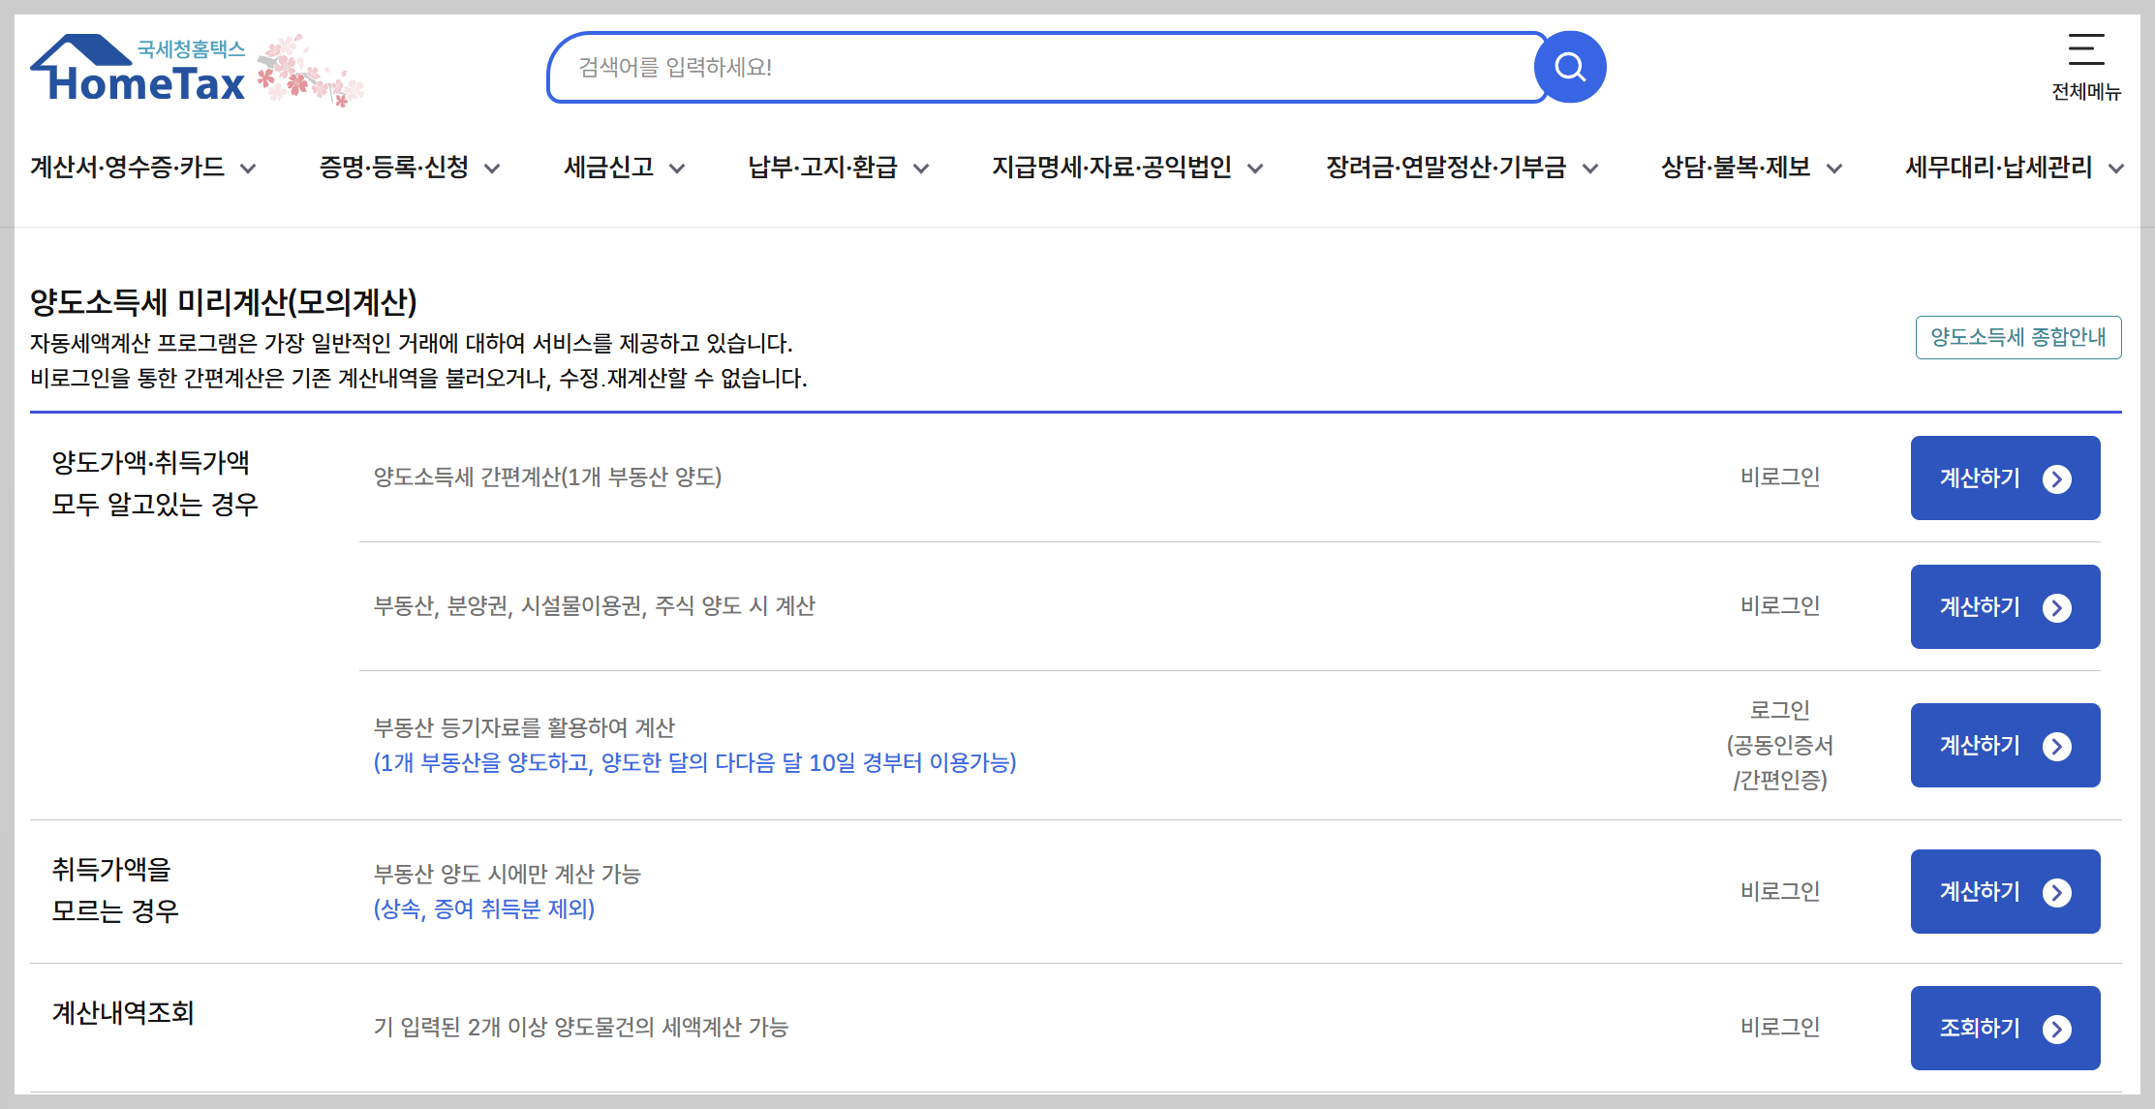Screen dimensions: 2155x1109
Task: Click arrow icon for 부동산 등기자료 계산 row
Action: tap(2056, 746)
